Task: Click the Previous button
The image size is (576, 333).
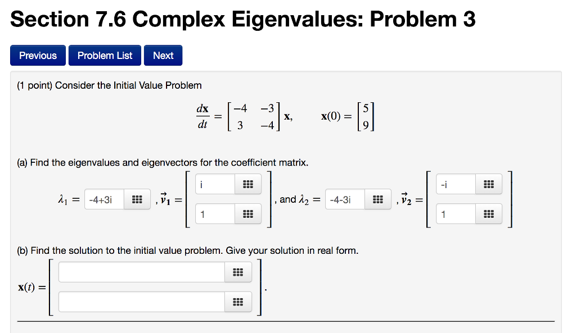Action: tap(38, 55)
